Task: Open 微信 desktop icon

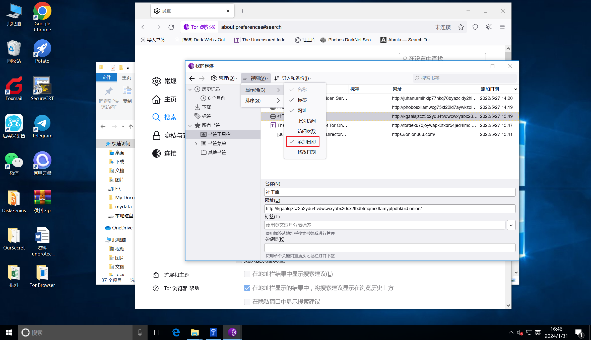Action: tap(14, 164)
